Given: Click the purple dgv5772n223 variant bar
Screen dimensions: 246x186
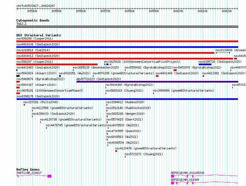Looking at the screenshot, I should 157,82.
